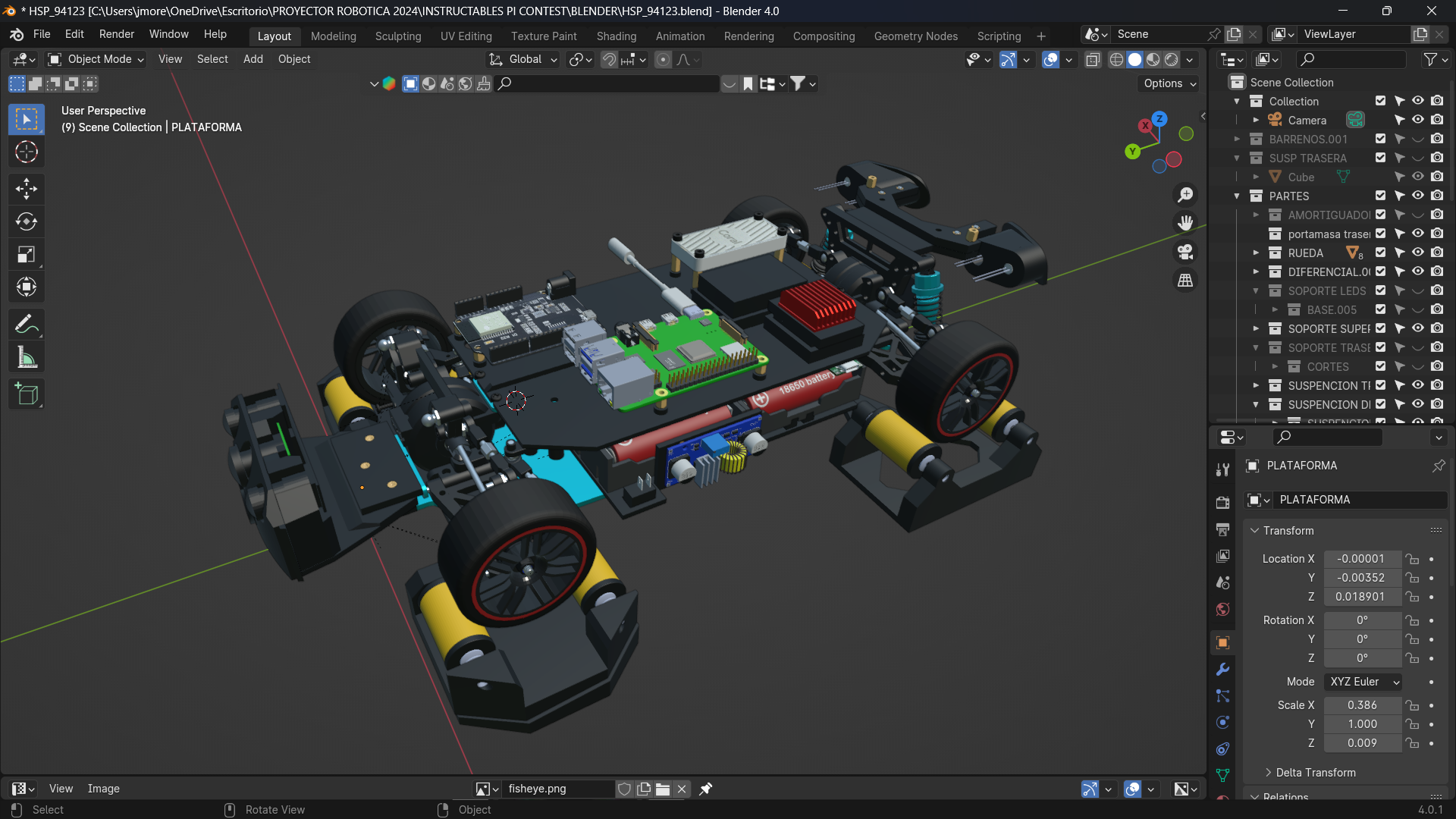Click the zoom view gizmo button

[x=1185, y=195]
